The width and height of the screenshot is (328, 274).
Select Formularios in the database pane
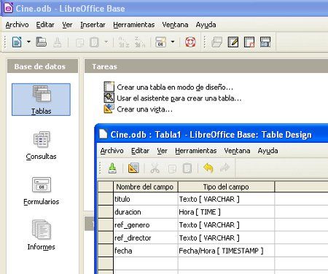pos(42,191)
